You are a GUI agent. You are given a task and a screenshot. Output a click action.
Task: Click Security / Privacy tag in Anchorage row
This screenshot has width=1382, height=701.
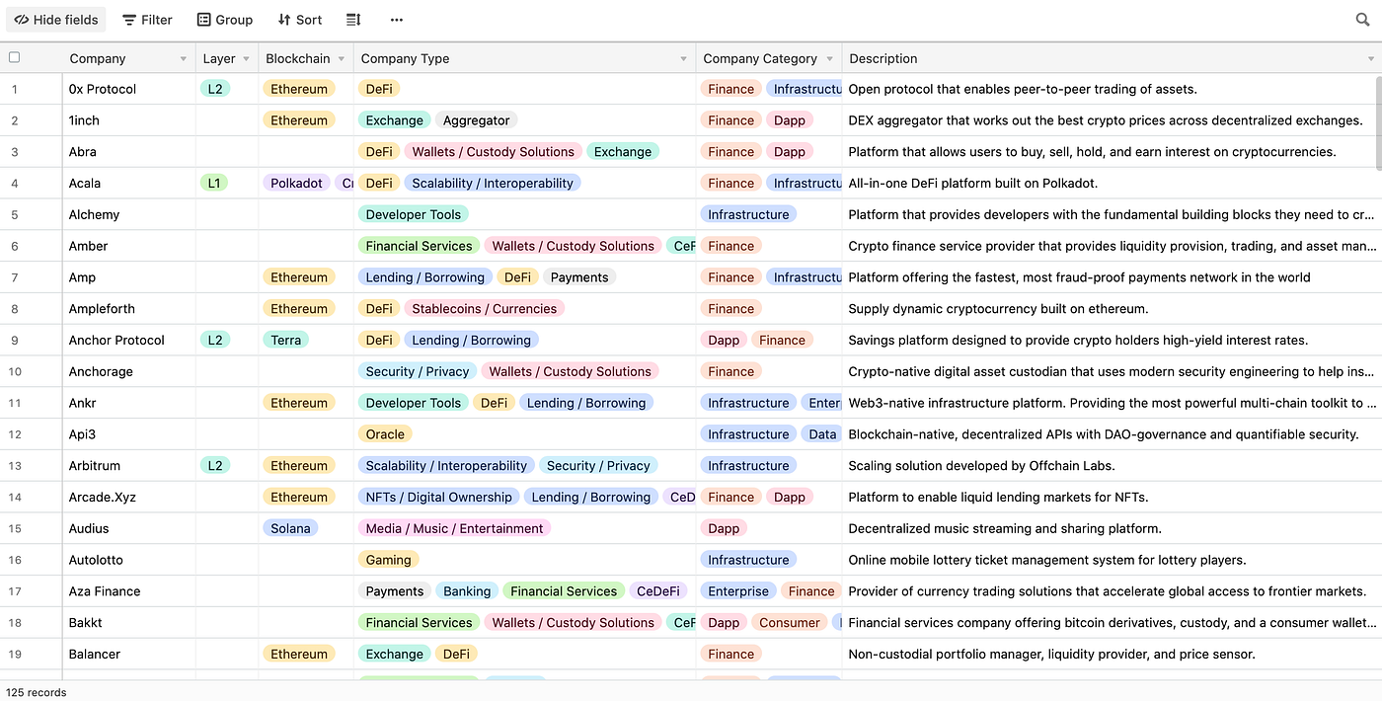pos(418,371)
